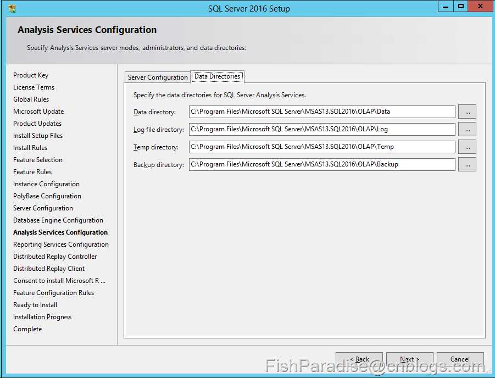
Task: Close the SQL Server 2016 Setup window
Action: [x=481, y=6]
